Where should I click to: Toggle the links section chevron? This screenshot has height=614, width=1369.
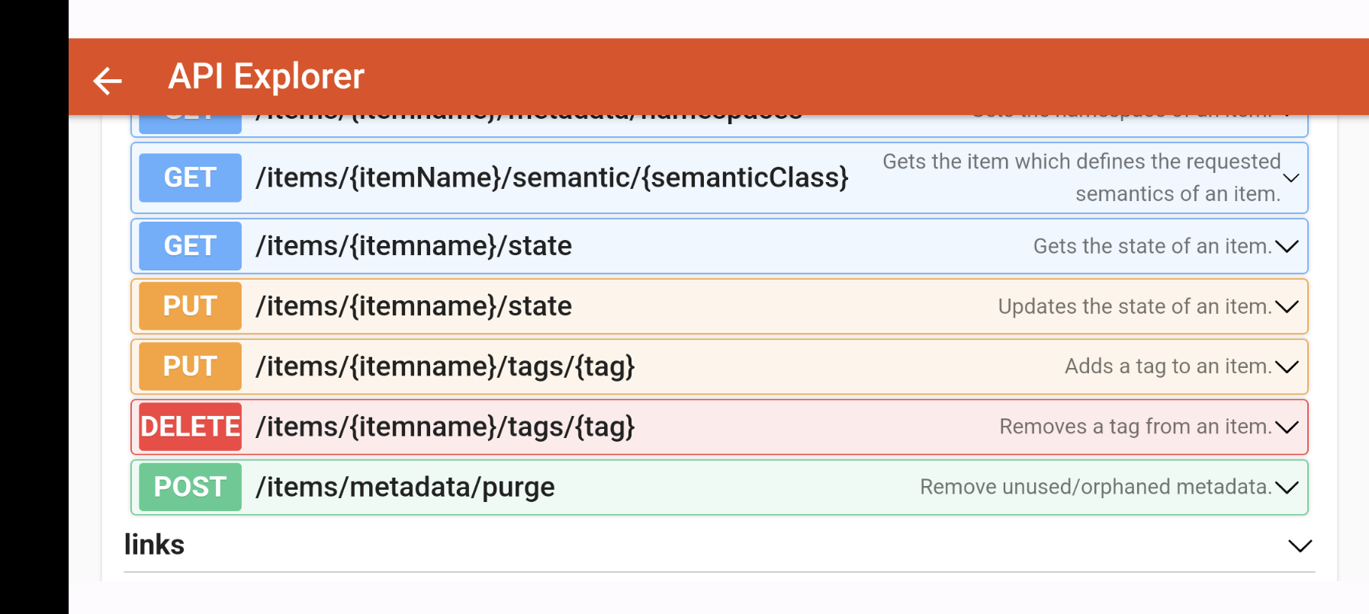pos(1300,545)
